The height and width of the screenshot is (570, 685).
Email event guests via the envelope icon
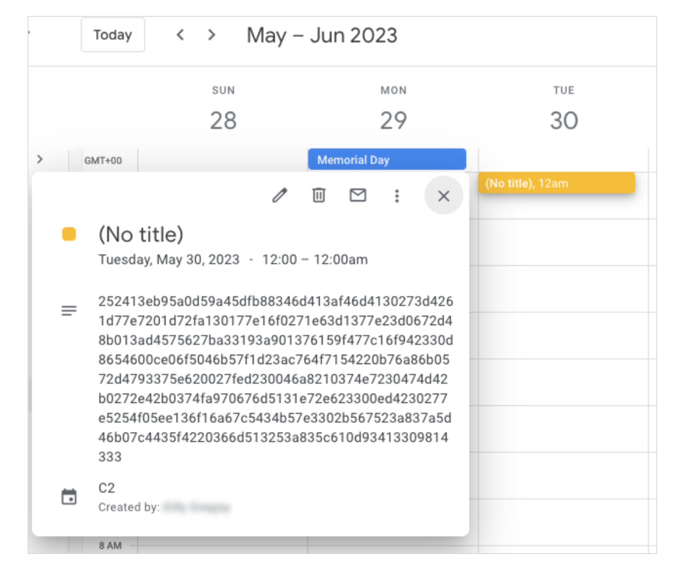tap(357, 196)
